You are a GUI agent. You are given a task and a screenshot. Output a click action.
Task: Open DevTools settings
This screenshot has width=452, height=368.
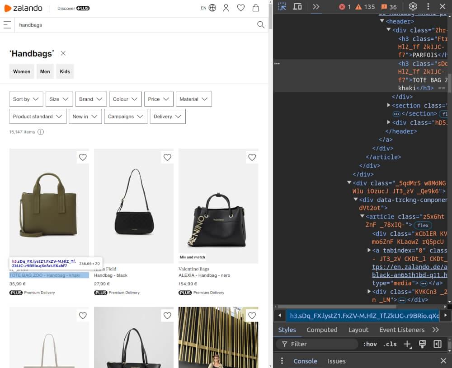pos(413,6)
